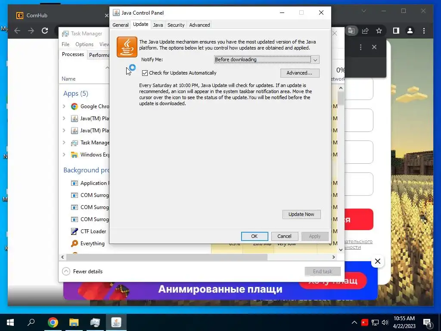Open the Options menu in Task Manager

pos(84,44)
